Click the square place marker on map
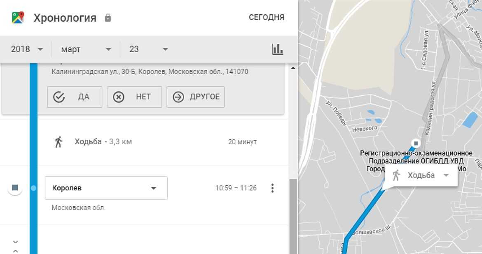 [416, 143]
